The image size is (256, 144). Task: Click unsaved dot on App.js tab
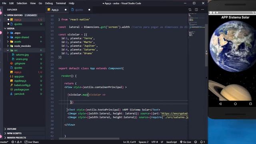[x=66, y=10]
